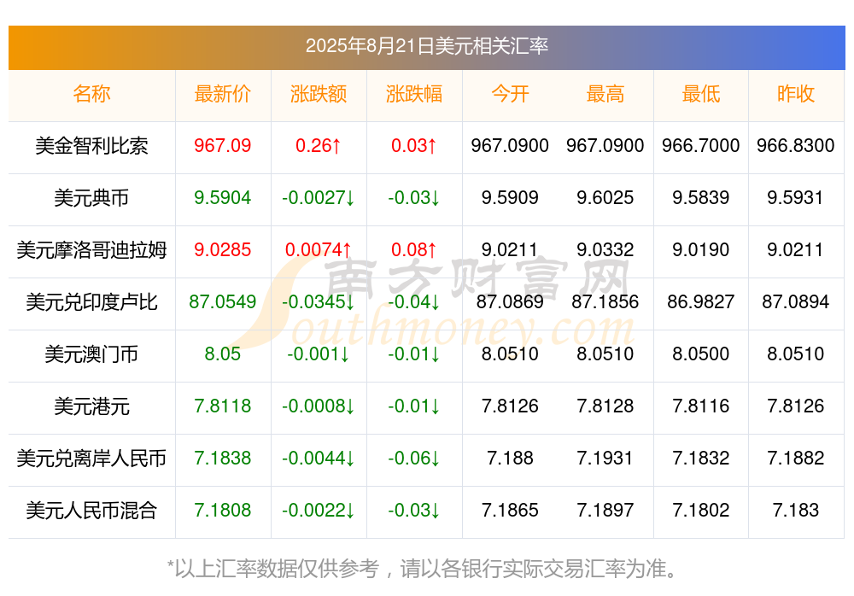Click the latest price '7.8118'
This screenshot has height=596, width=854.
click(x=223, y=406)
